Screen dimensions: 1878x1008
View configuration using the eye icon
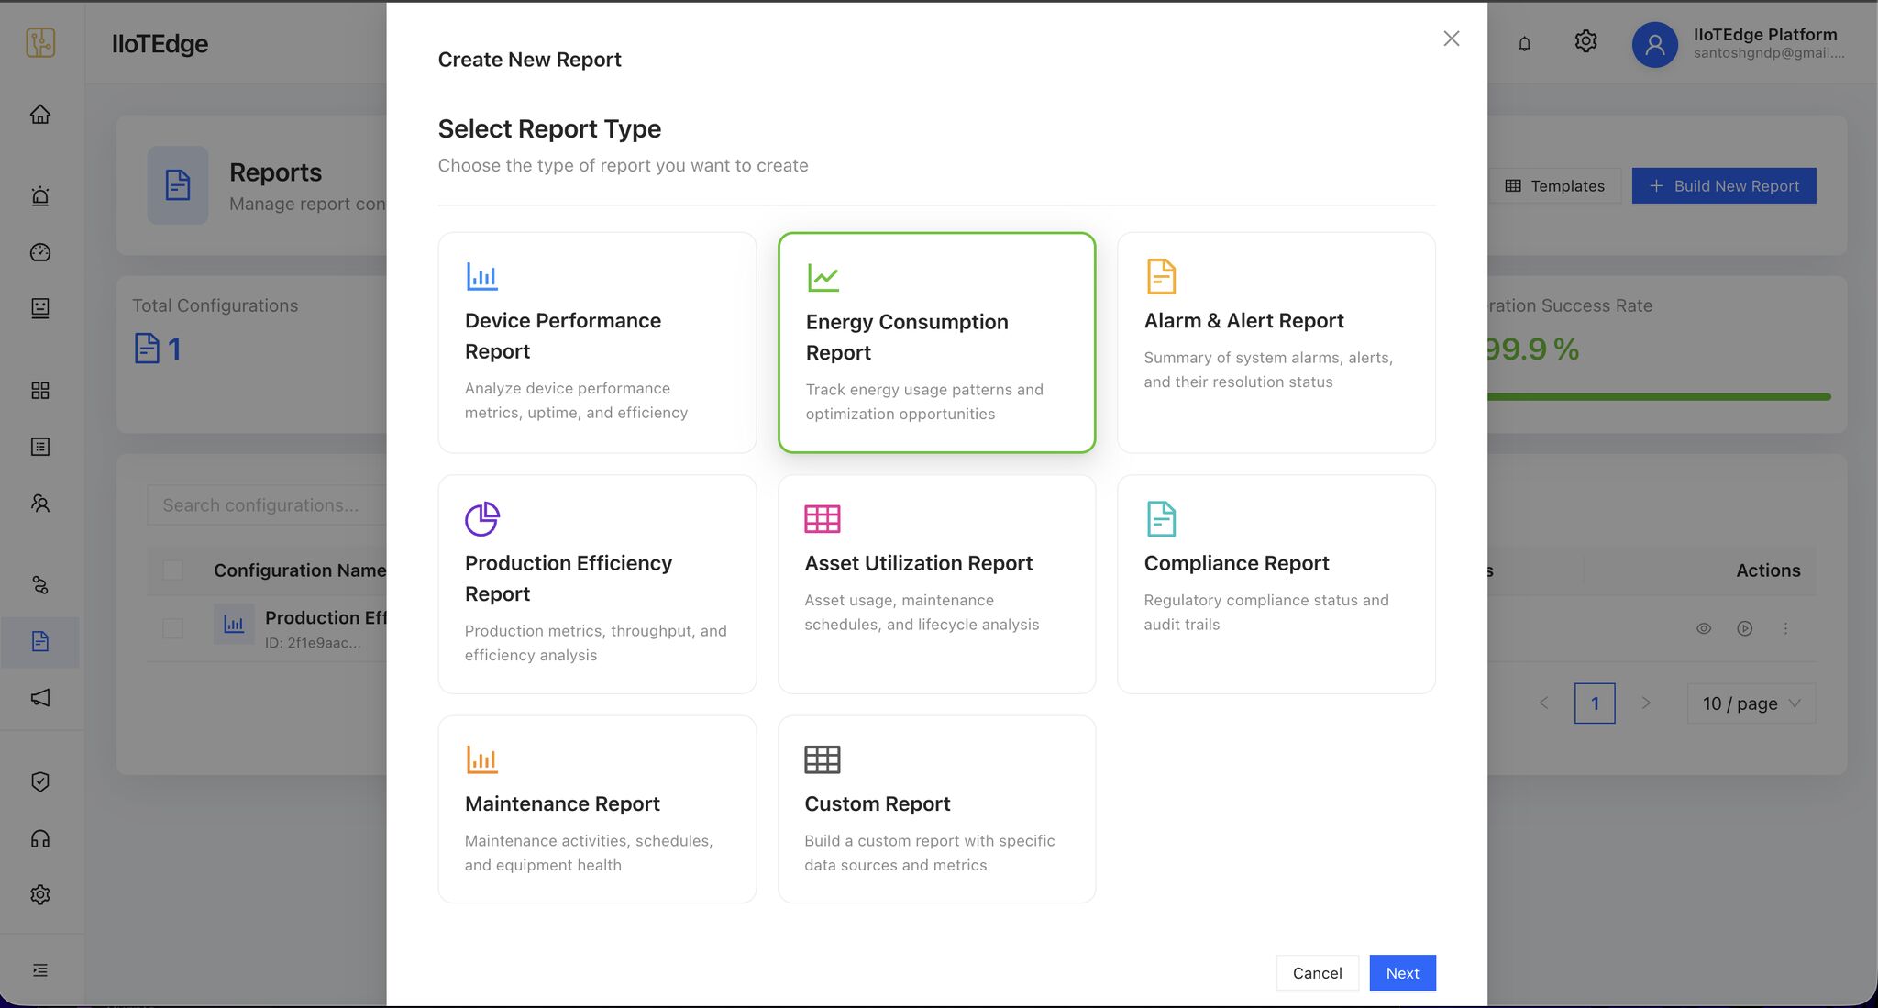coord(1704,628)
